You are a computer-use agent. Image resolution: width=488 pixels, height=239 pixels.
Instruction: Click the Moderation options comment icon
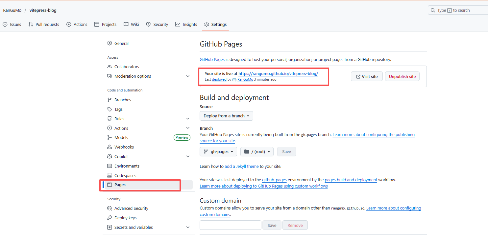tap(110, 76)
